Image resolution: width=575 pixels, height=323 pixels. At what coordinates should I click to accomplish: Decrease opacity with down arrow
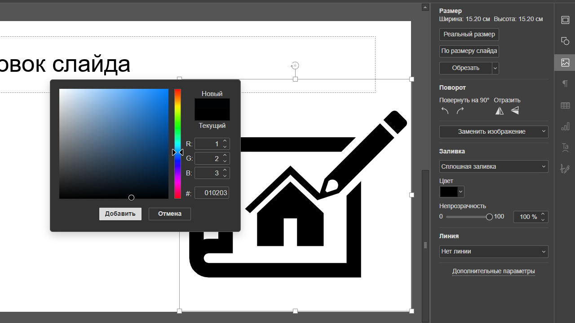click(x=543, y=220)
